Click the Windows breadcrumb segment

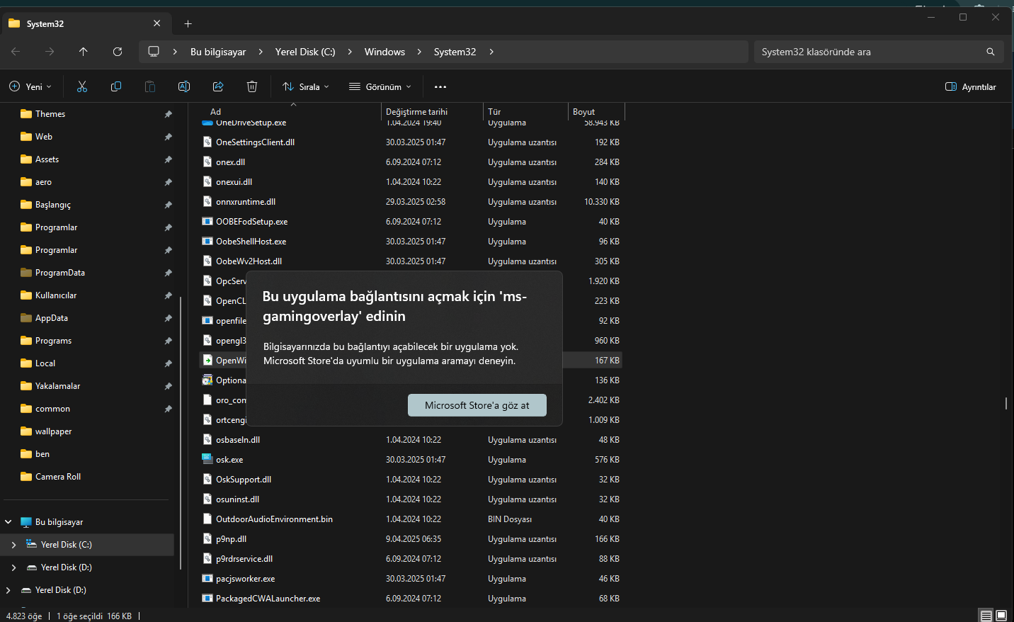384,52
